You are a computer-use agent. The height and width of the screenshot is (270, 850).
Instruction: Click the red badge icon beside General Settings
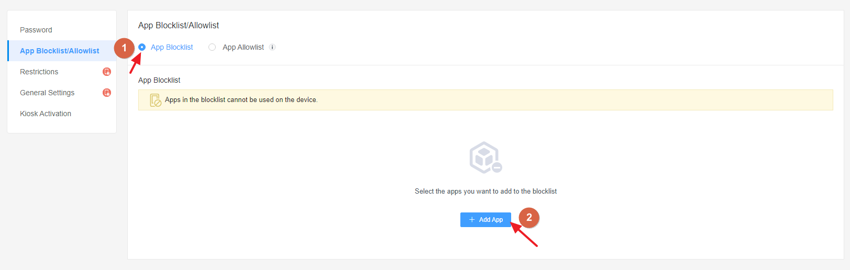107,93
